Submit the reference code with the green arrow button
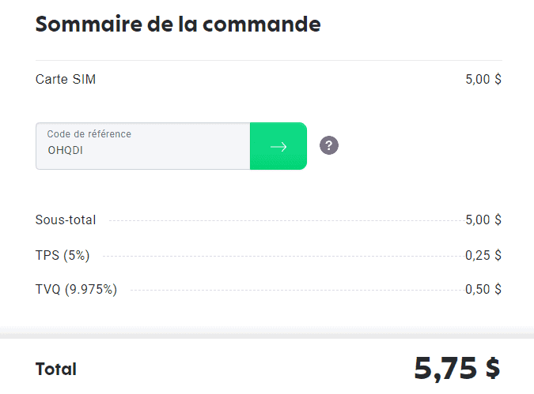 point(278,146)
